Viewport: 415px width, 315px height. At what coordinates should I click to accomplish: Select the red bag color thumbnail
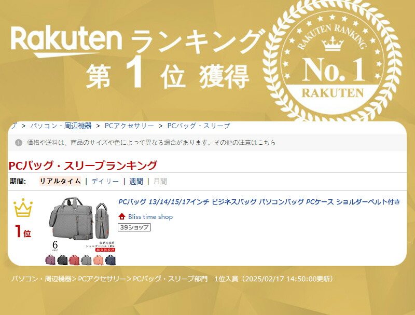point(74,259)
